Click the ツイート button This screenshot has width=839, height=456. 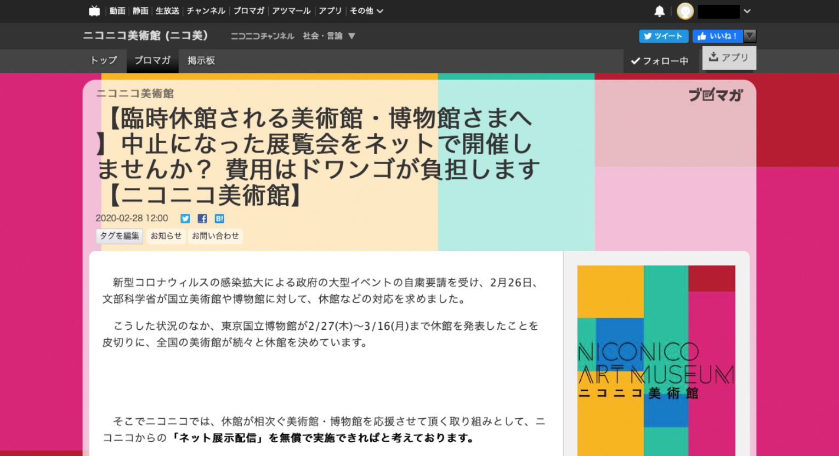tap(664, 36)
